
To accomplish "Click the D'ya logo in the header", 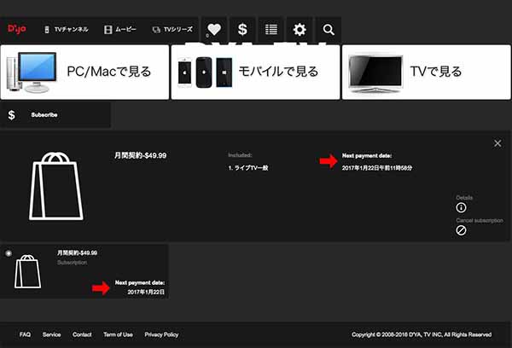I will click(17, 29).
